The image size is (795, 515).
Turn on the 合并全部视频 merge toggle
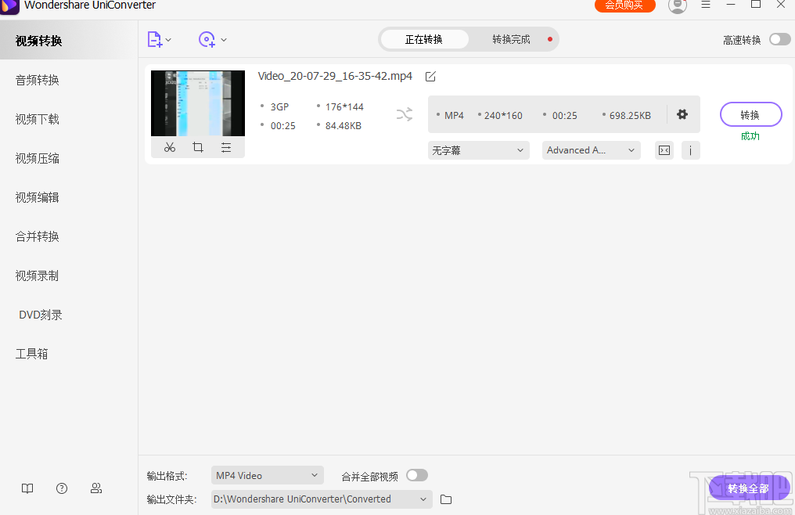(416, 475)
